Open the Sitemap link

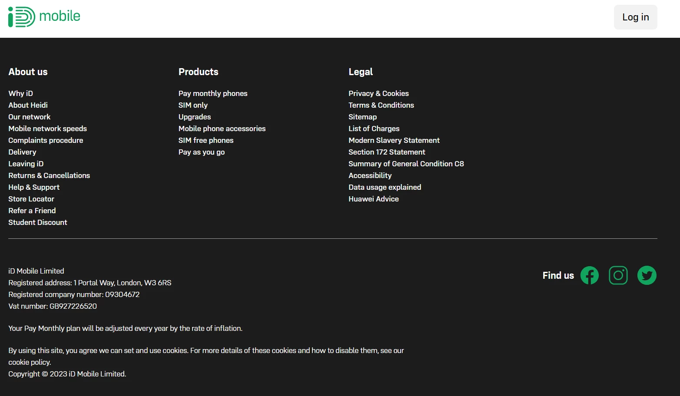point(363,117)
